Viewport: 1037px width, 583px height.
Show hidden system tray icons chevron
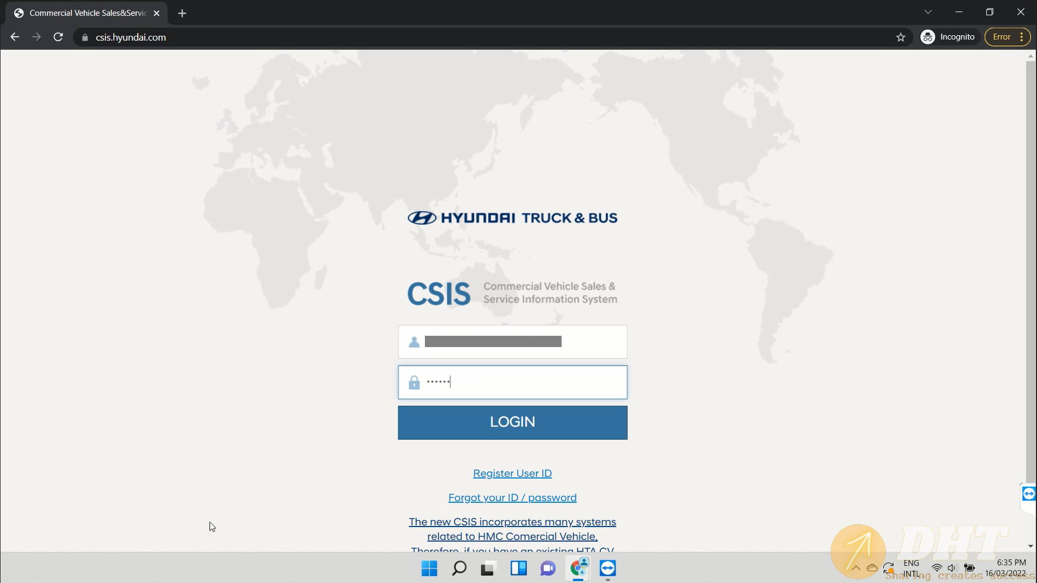point(856,568)
